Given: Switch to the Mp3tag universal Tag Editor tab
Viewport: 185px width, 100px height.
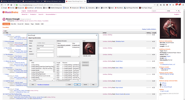Looking at the screenshot, I should pos(11,1).
